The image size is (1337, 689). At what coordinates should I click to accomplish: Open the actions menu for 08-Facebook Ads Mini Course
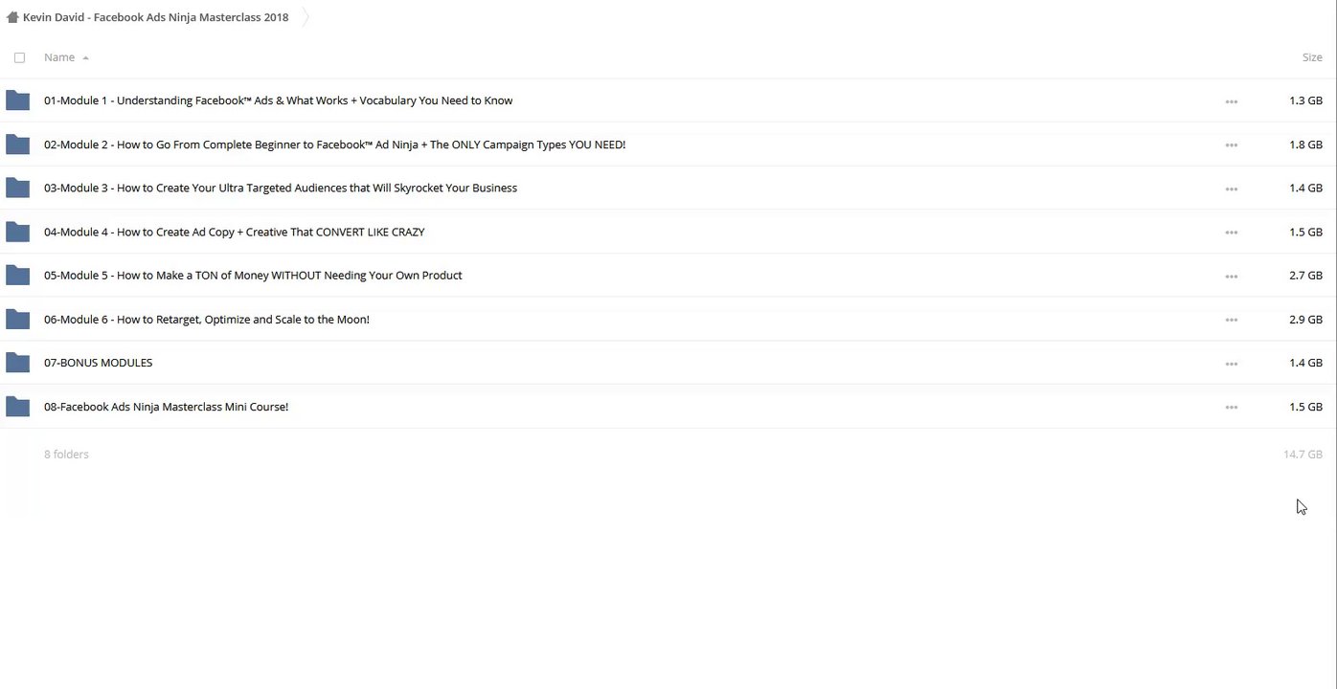pos(1231,408)
